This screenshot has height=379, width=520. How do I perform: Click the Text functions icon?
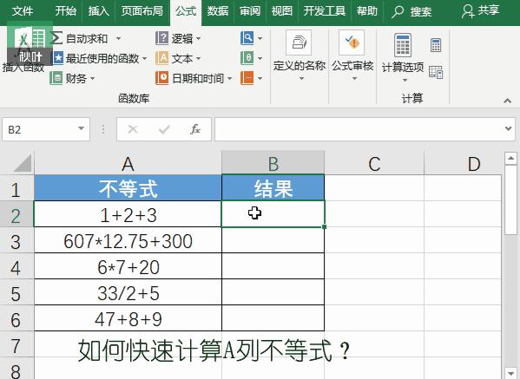(x=161, y=58)
